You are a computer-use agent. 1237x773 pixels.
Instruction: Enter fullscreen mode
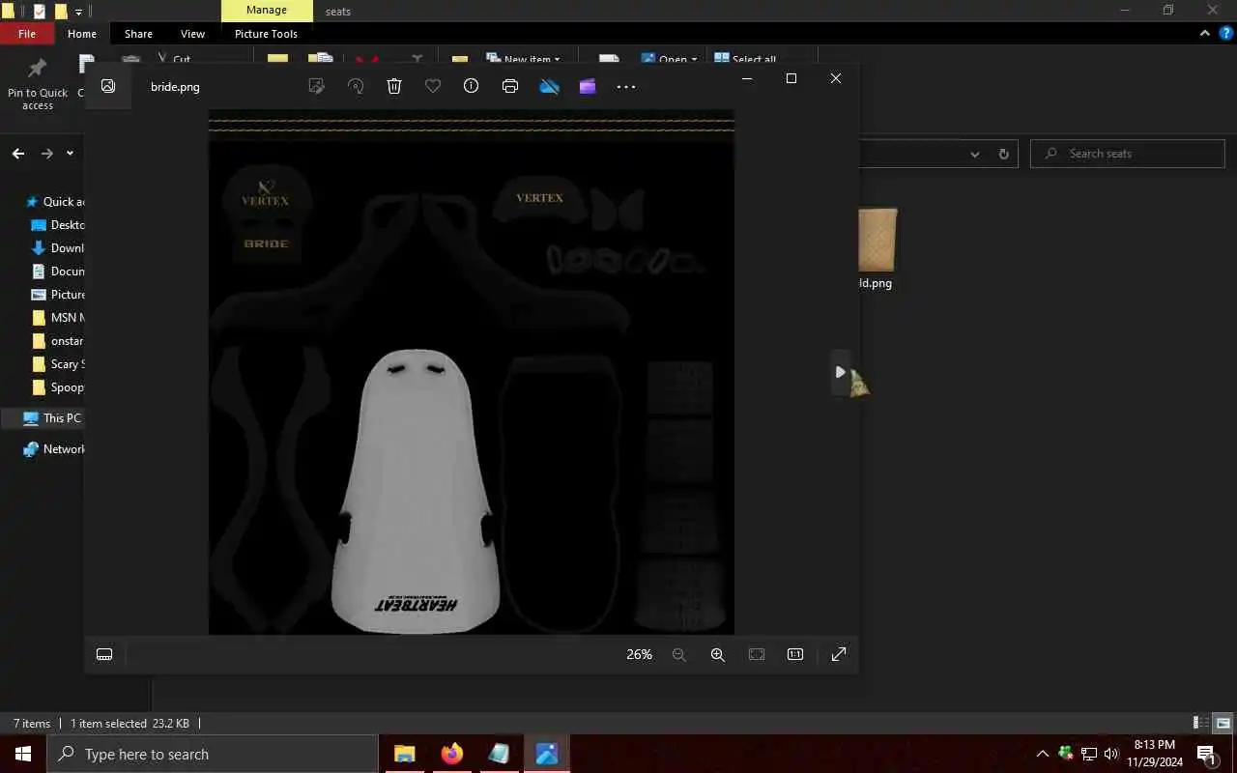pyautogui.click(x=839, y=654)
